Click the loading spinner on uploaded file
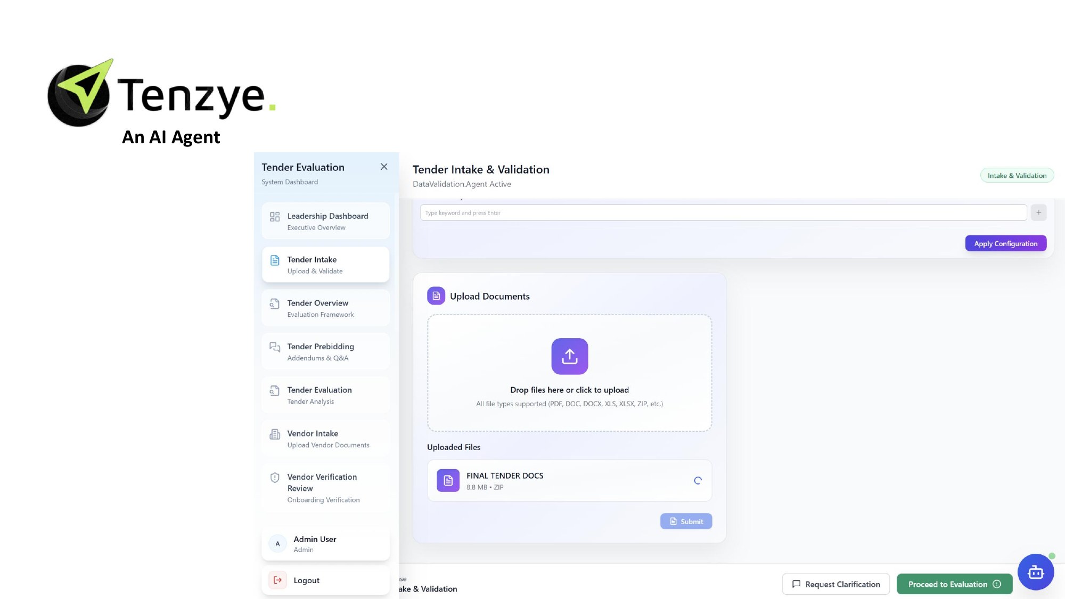 click(x=698, y=480)
